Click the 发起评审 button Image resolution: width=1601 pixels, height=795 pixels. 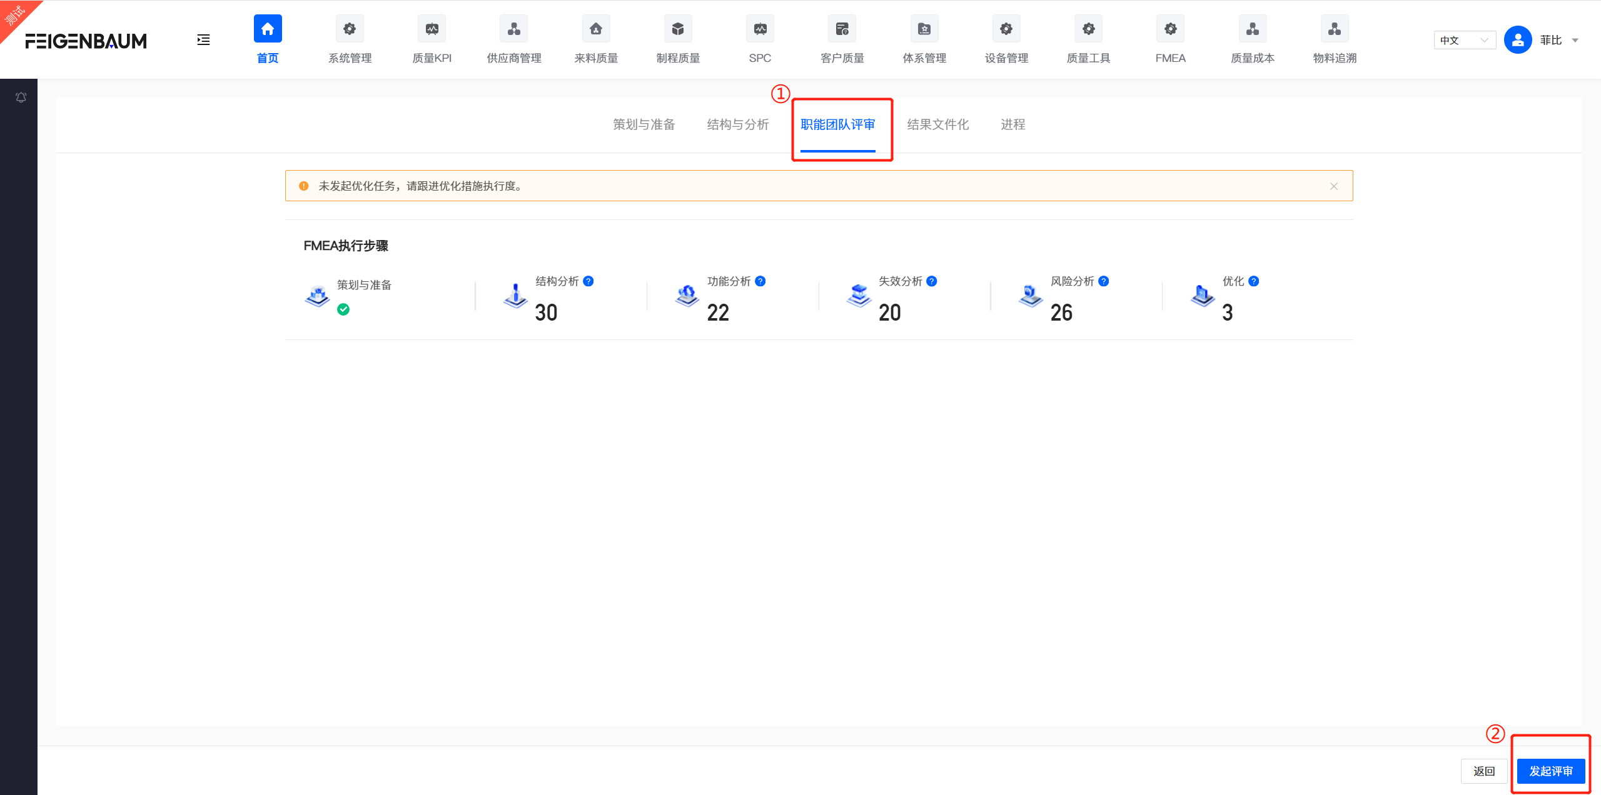[1551, 771]
